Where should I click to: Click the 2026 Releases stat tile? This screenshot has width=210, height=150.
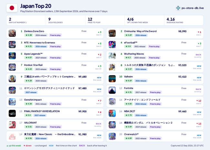click(x=66, y=20)
